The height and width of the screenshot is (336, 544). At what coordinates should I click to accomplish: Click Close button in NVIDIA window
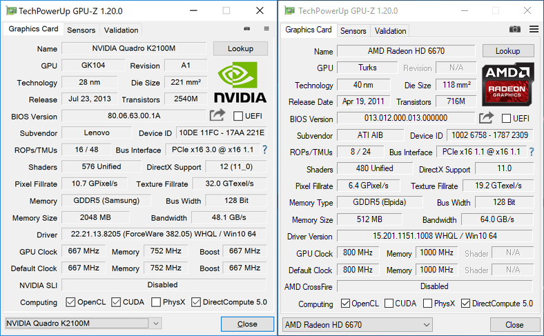coord(247,324)
